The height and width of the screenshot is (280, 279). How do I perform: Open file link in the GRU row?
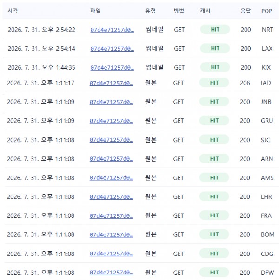tap(111, 121)
